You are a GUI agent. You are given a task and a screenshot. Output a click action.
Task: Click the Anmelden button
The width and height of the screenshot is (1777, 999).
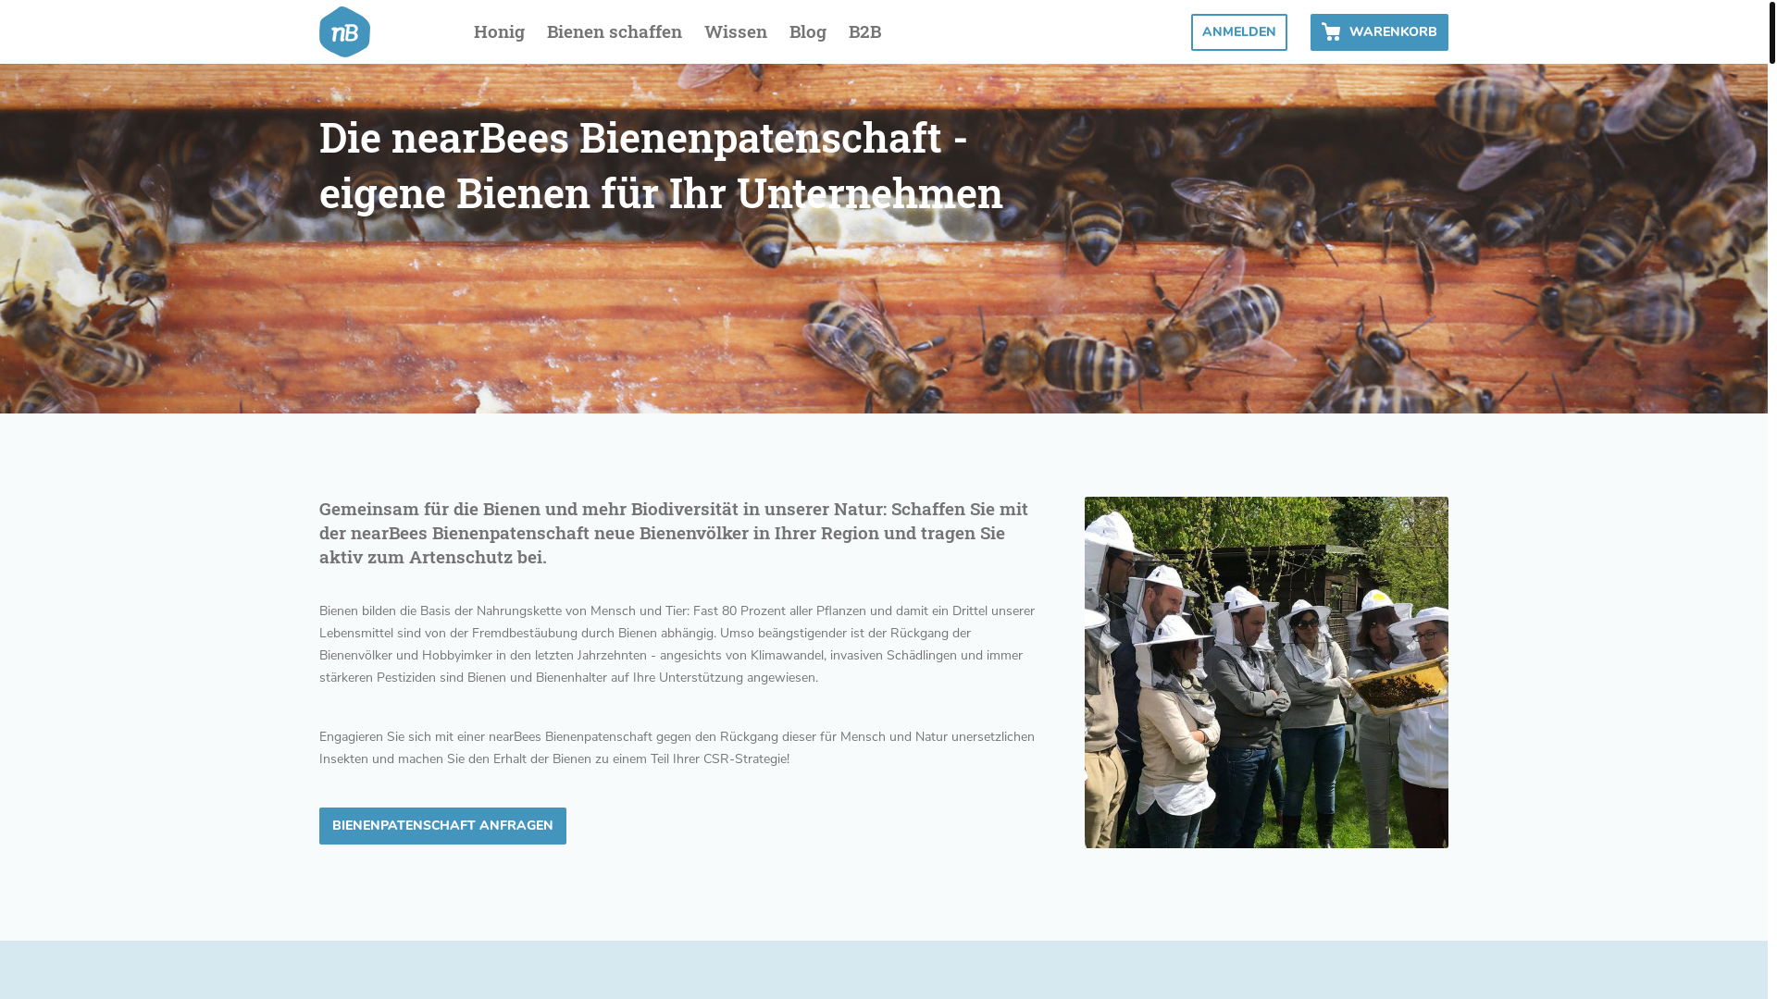click(x=1239, y=32)
